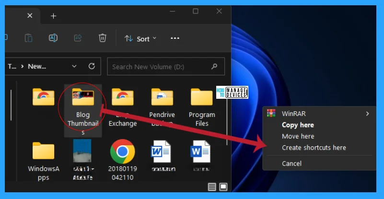Select the WindowsApps folder

(x=43, y=161)
